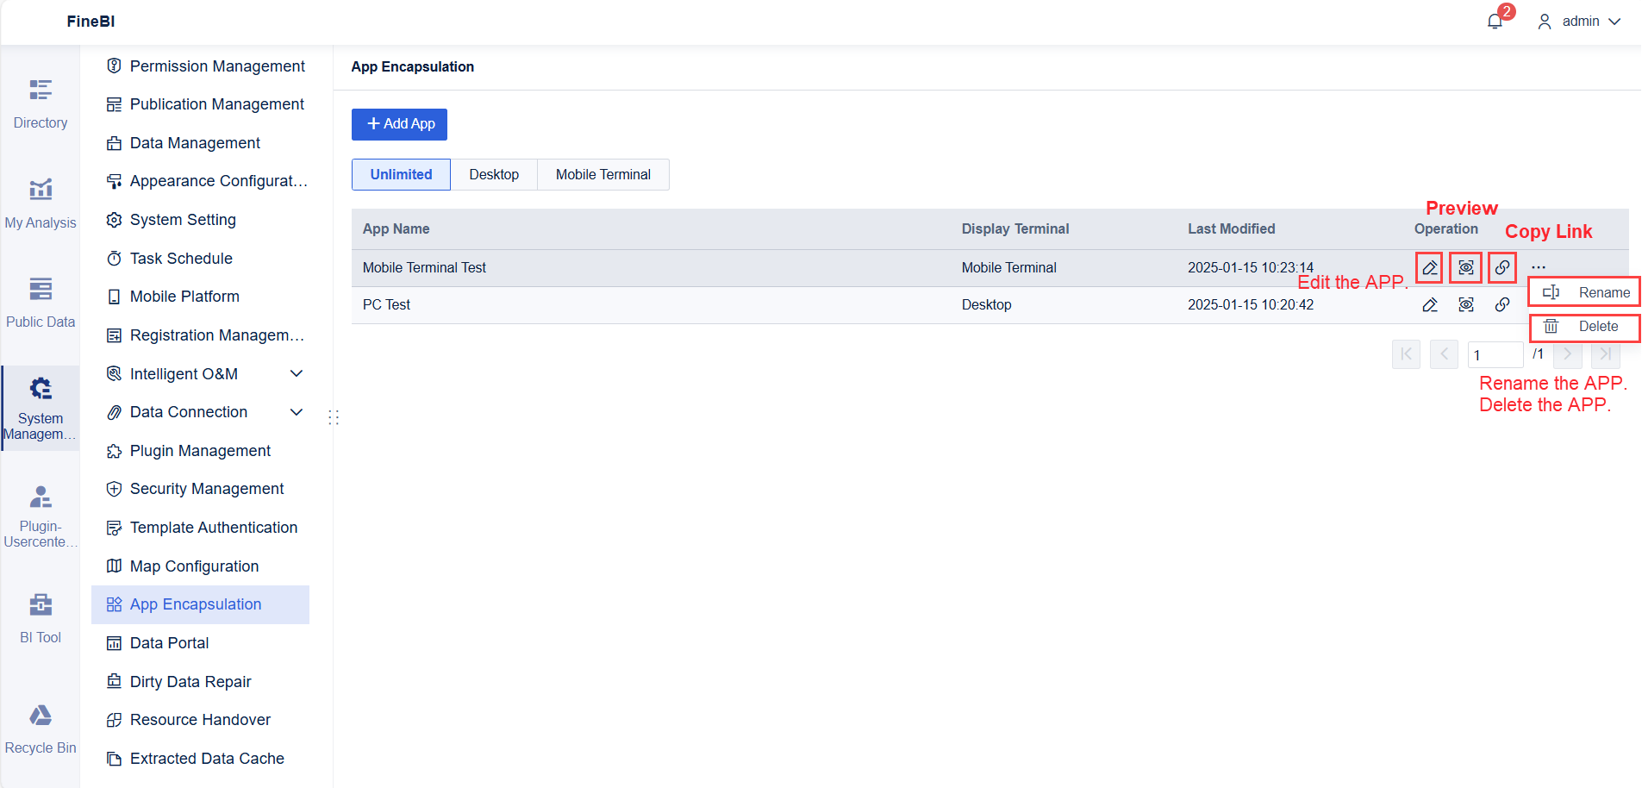This screenshot has height=788, width=1642.
Task: Copy link of PC Test app
Action: pyautogui.click(x=1502, y=305)
